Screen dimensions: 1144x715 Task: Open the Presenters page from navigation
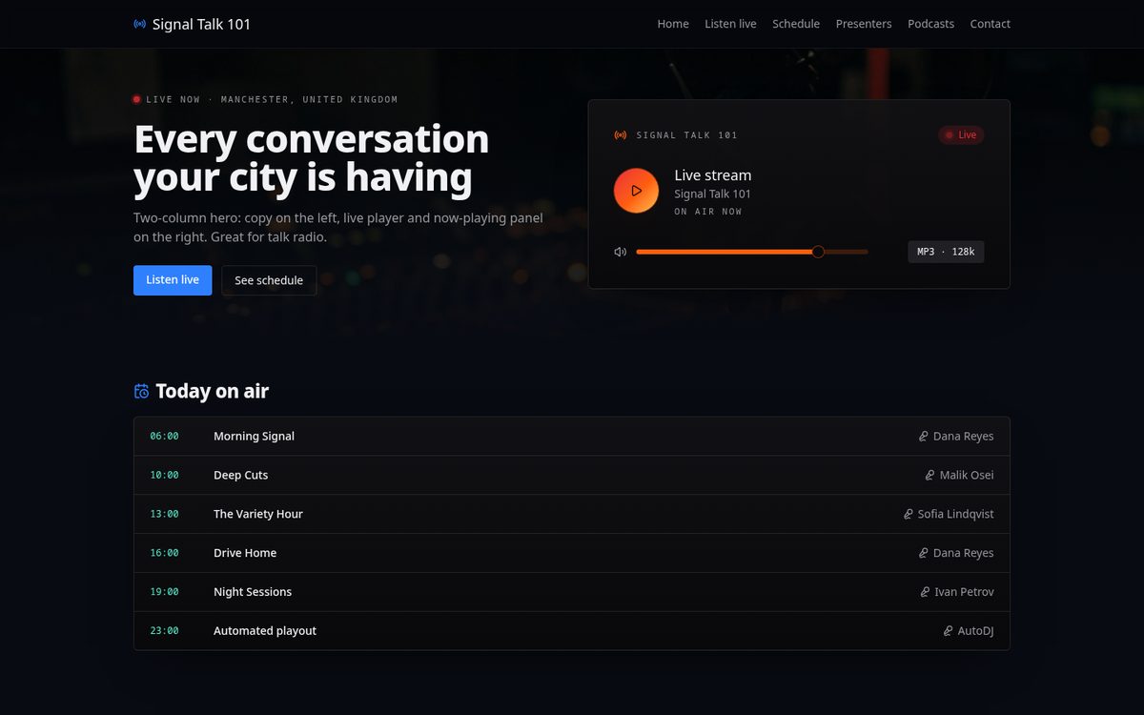[x=864, y=24]
